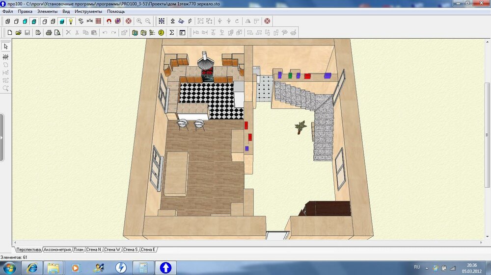491x275 pixels.
Task: Open the Элементы menu
Action: [47, 11]
